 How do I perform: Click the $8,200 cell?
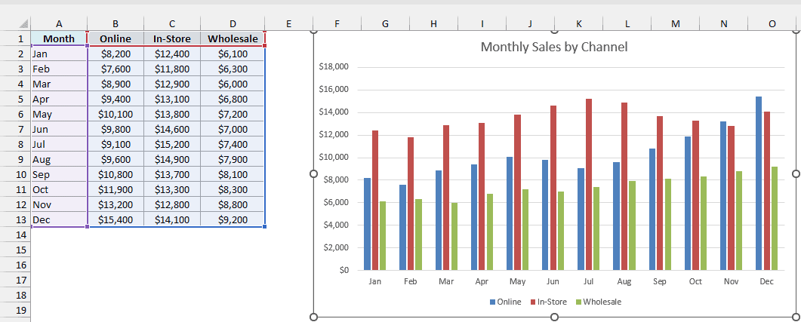tap(116, 54)
